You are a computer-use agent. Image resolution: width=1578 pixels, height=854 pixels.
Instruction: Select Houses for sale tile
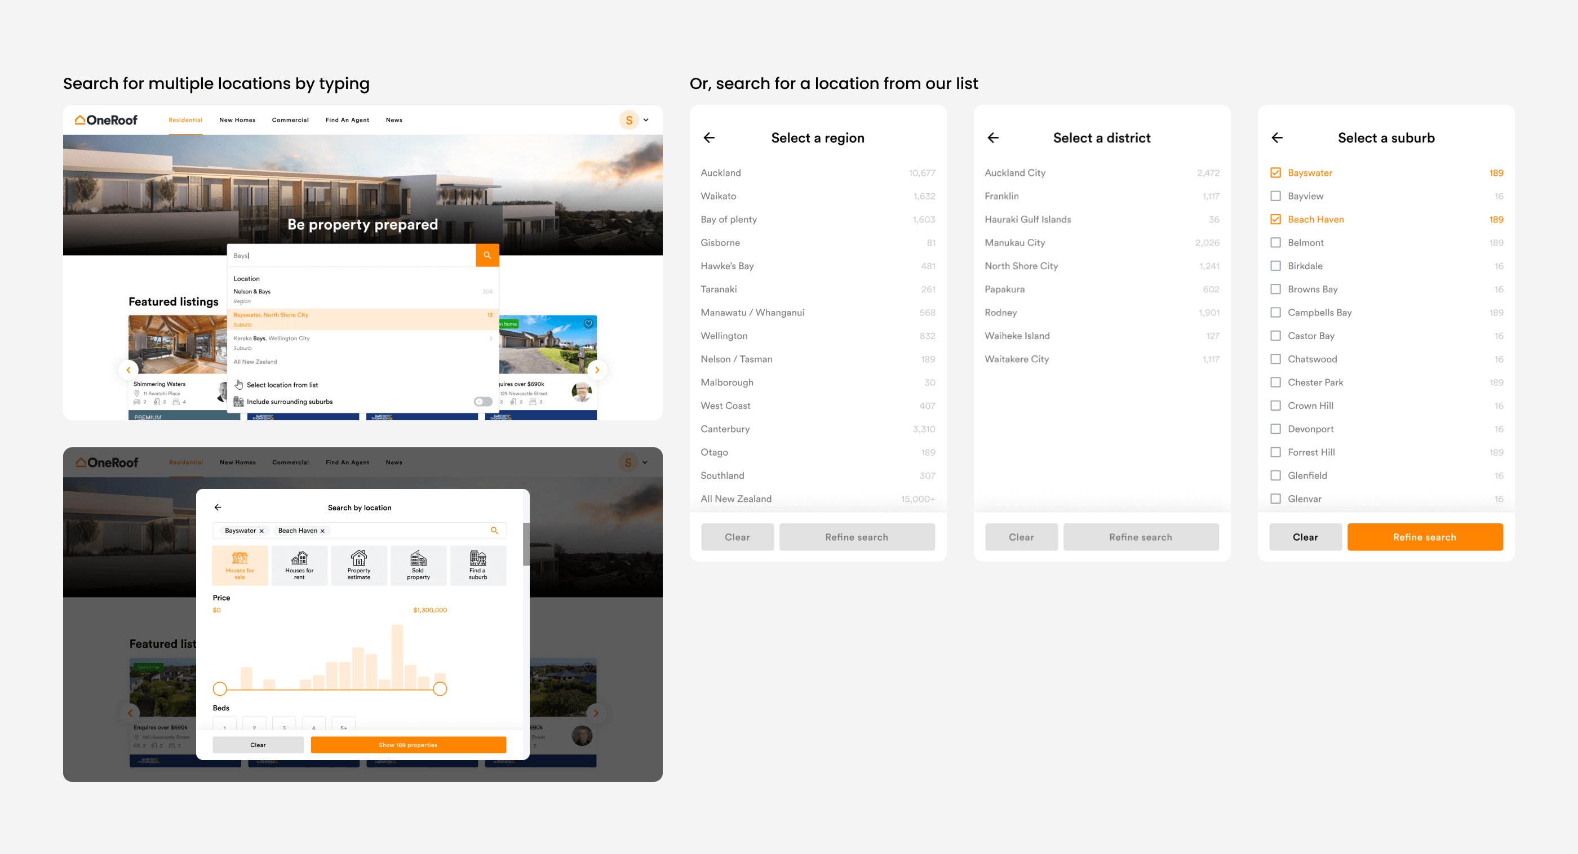(240, 566)
